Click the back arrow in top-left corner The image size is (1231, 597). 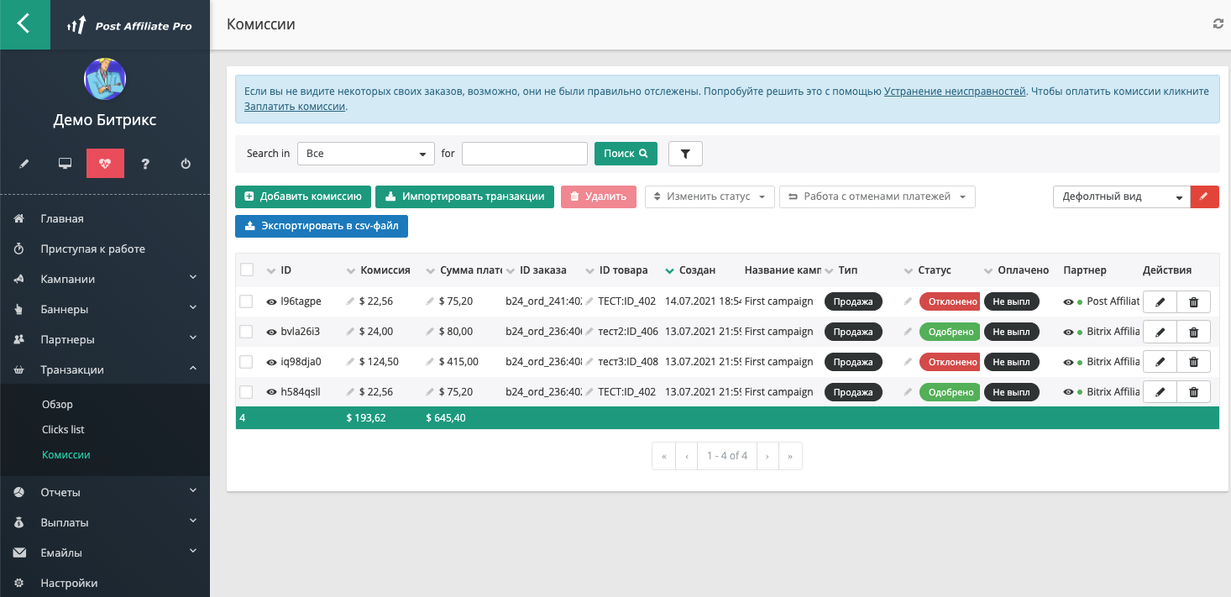coord(24,24)
